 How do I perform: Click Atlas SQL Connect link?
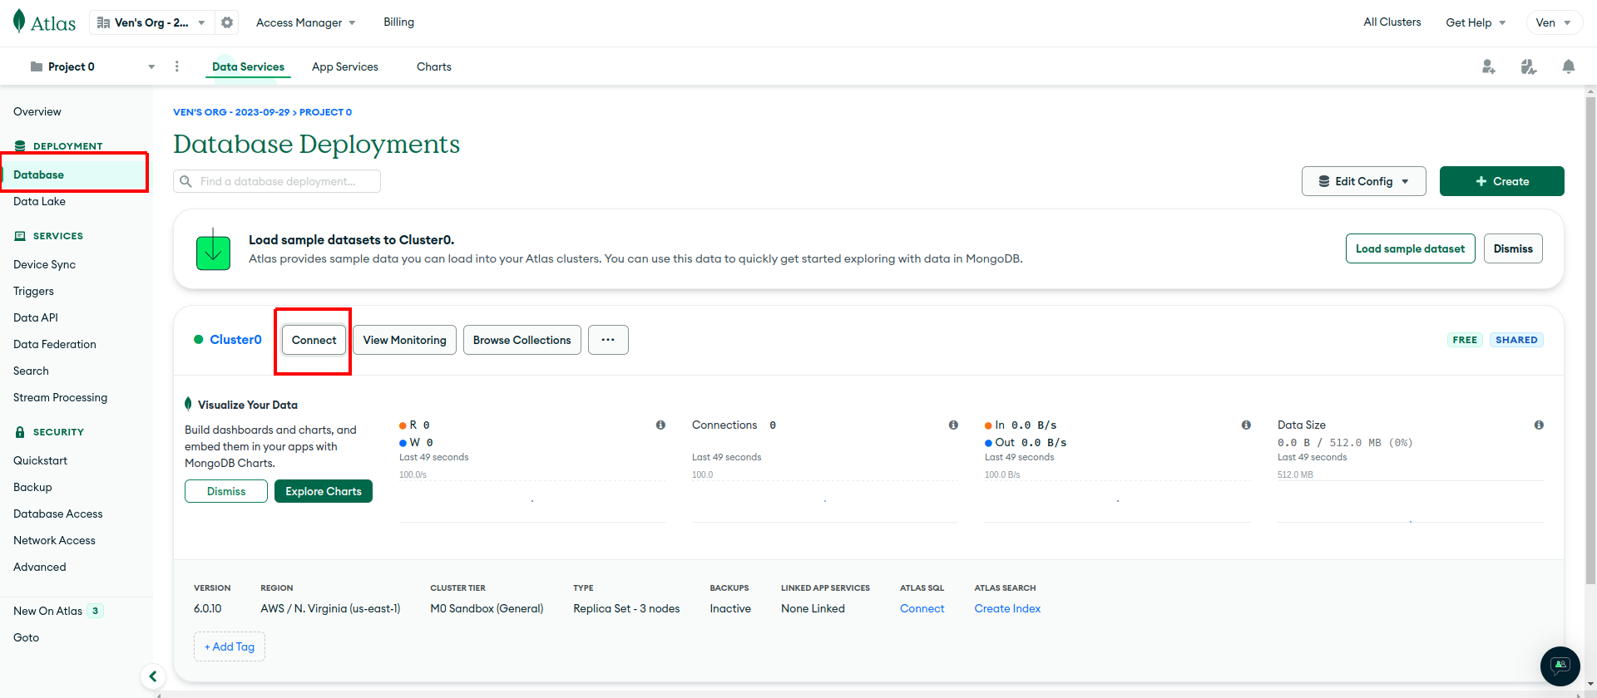click(922, 608)
